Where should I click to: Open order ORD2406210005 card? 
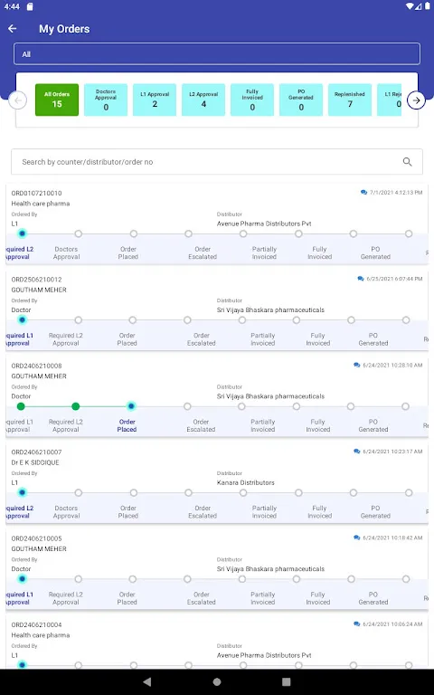click(217, 570)
